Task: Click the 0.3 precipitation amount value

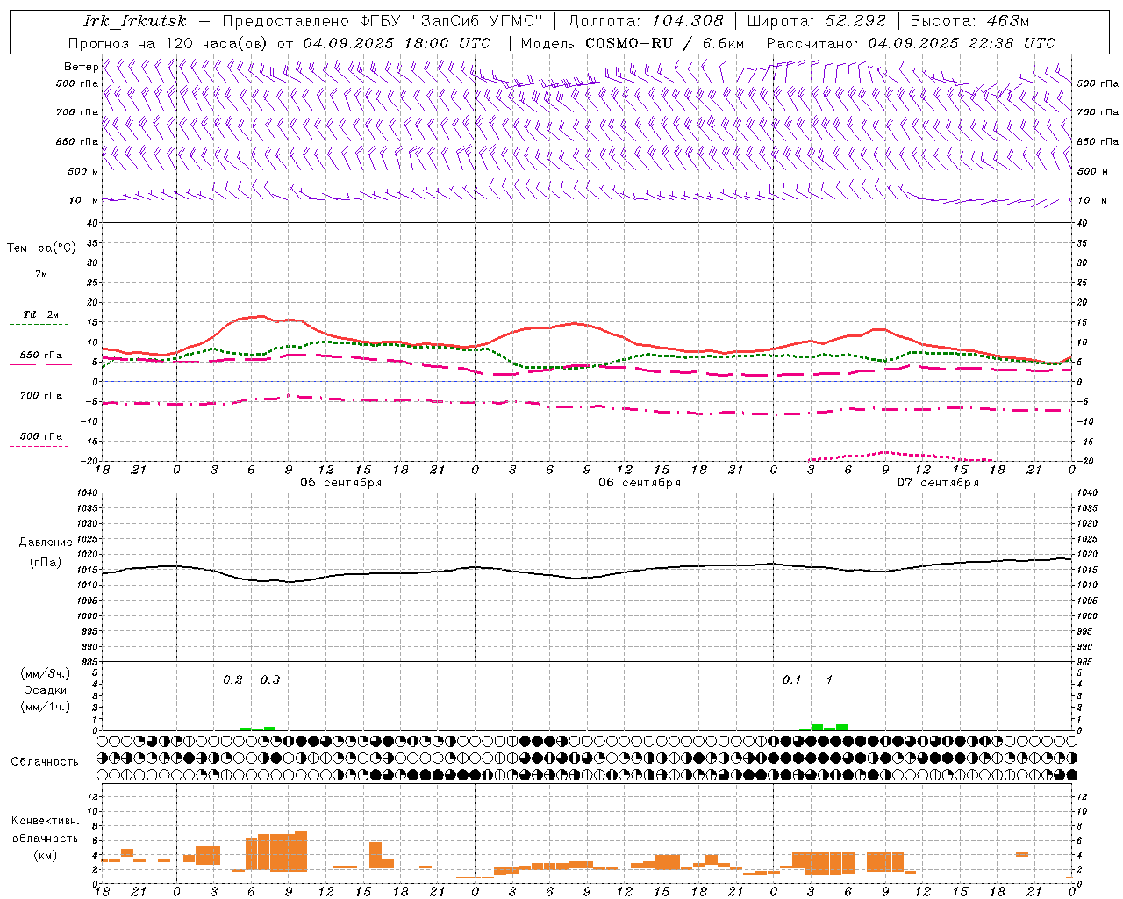Action: point(270,680)
